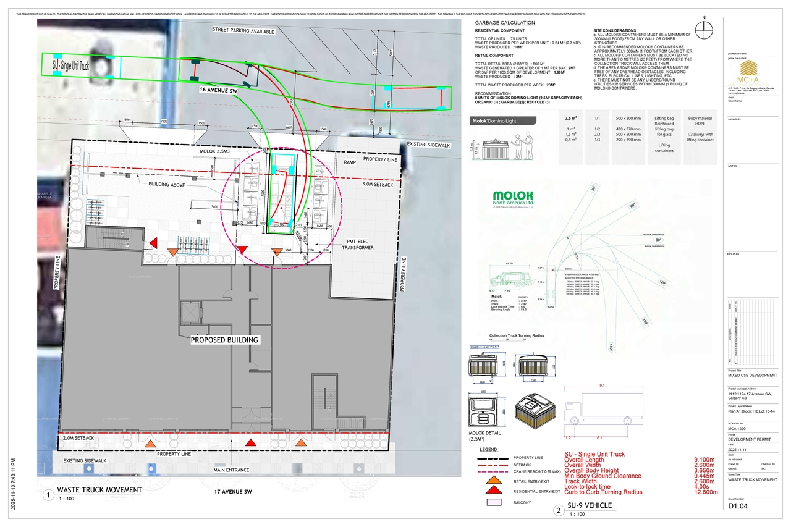This screenshot has height=527, width=791.
Task: Click the PROPOSED BUILDING label
Action: point(224,340)
